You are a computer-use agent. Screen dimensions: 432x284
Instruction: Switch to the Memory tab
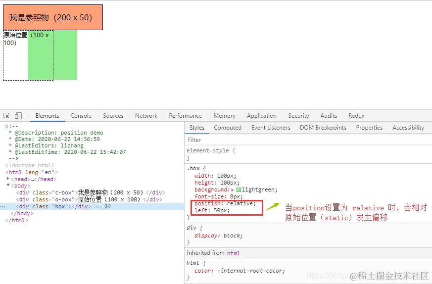tap(225, 116)
